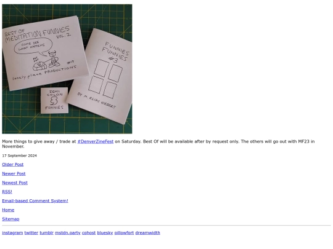Open the mstdn.party link
333x249 pixels.
(68, 233)
